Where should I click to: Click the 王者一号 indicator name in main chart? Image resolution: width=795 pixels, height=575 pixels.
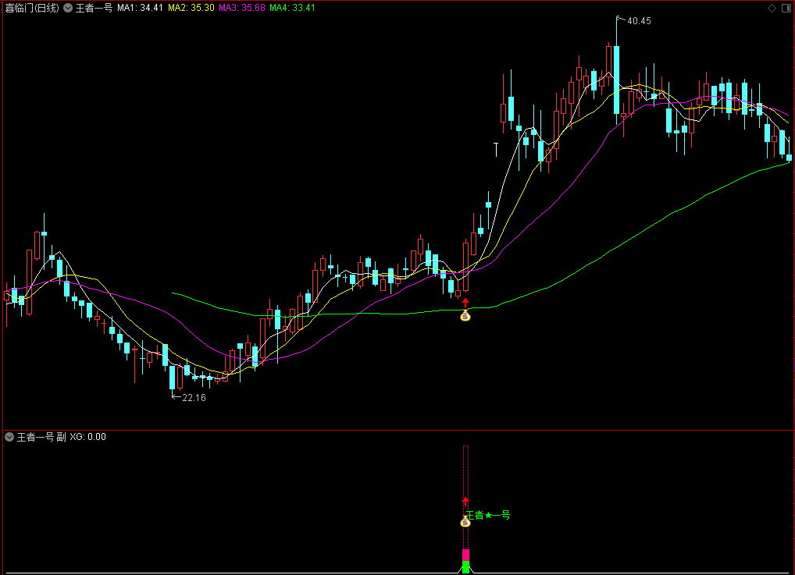[94, 8]
